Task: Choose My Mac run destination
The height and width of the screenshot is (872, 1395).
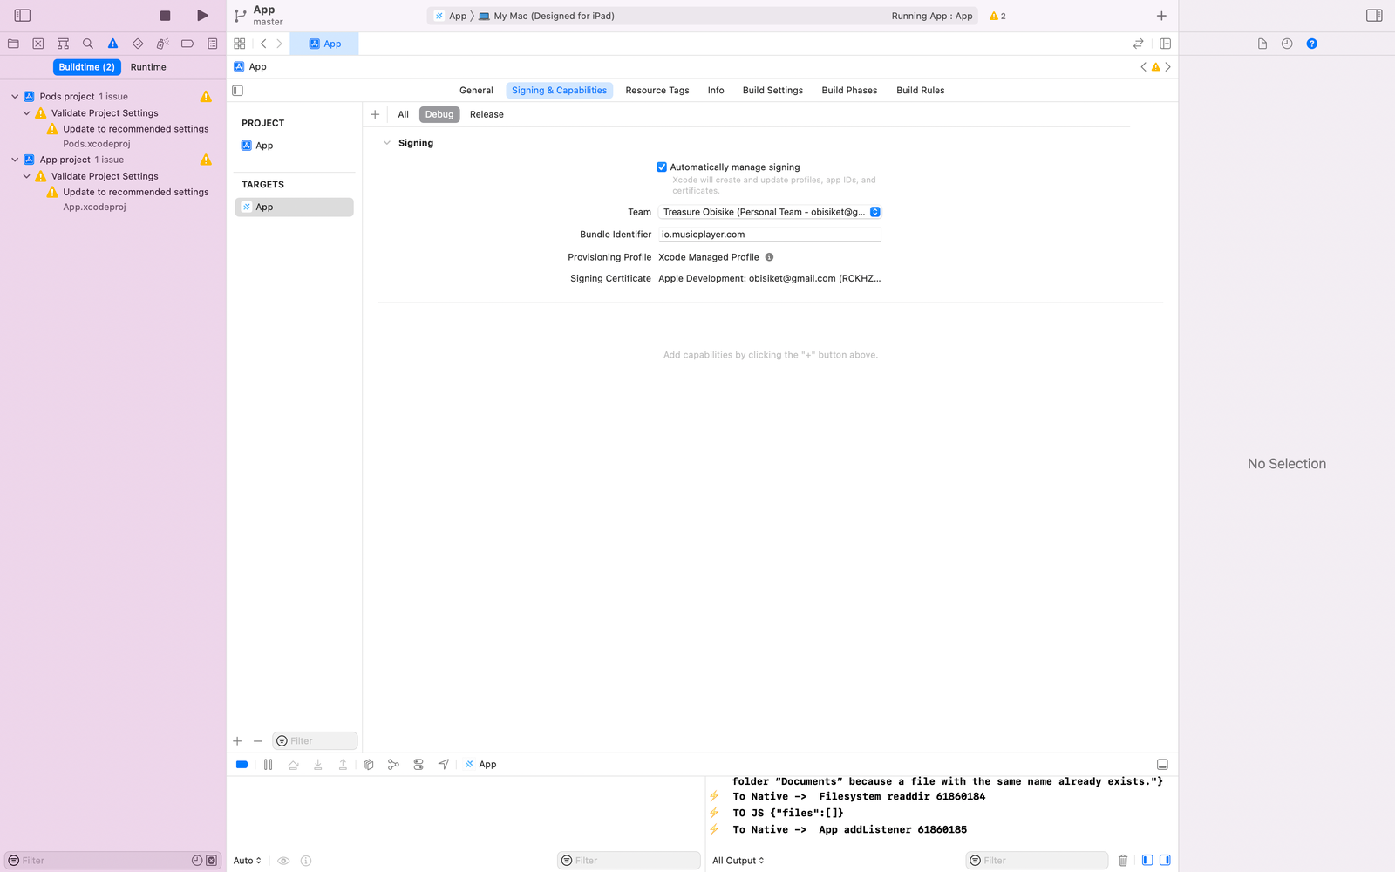Action: point(547,16)
